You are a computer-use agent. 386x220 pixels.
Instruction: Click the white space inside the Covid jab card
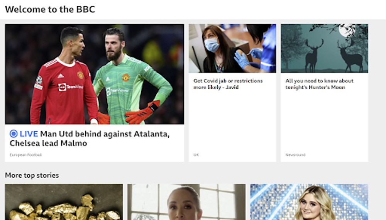232,120
